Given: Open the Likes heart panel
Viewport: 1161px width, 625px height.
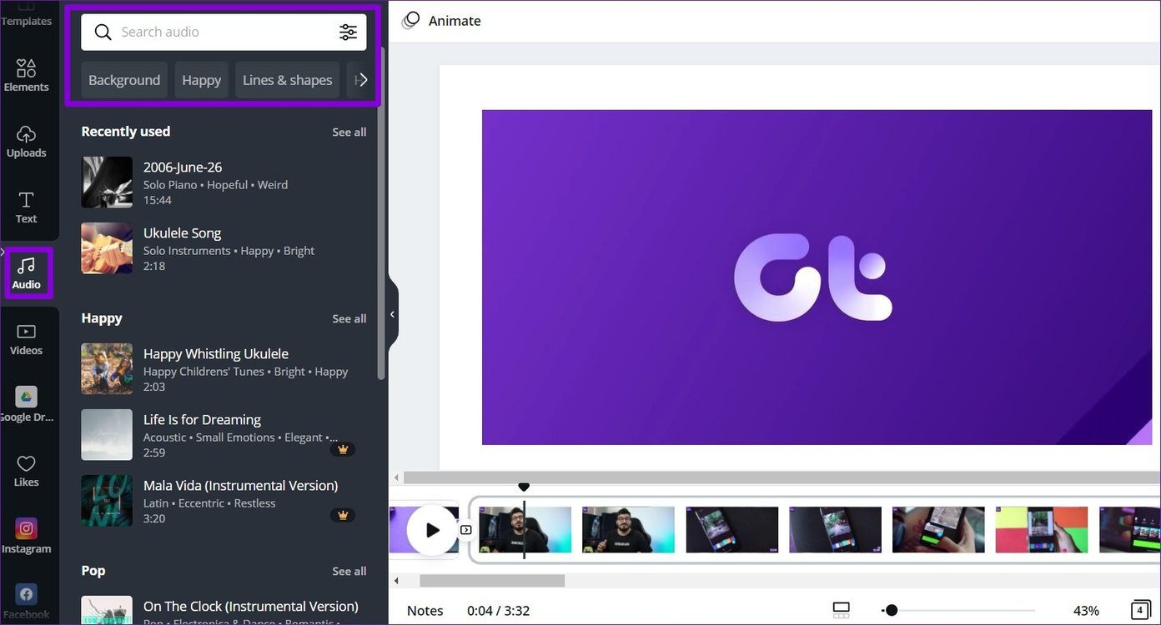Looking at the screenshot, I should click(x=26, y=471).
